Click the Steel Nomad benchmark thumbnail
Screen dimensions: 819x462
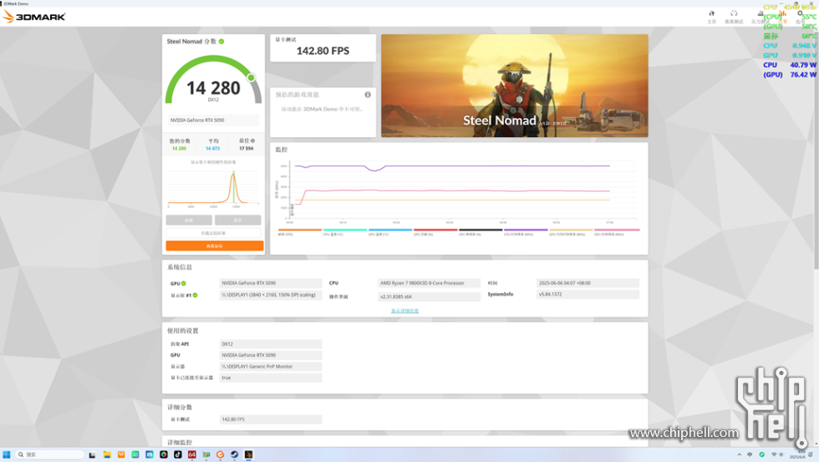(x=515, y=85)
